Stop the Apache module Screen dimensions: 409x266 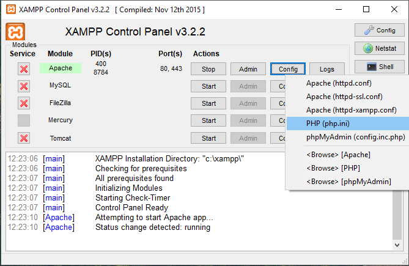[x=208, y=69]
